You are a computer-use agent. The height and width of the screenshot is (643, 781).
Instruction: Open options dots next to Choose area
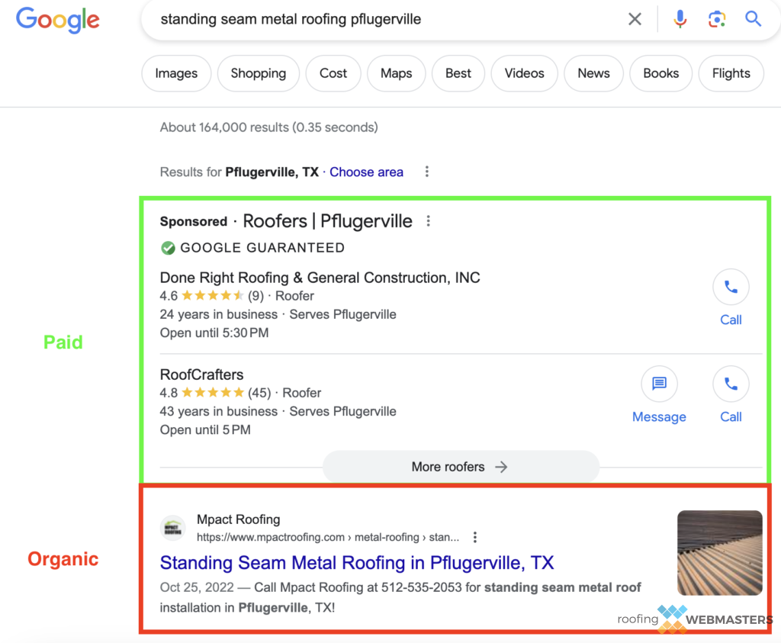tap(427, 172)
